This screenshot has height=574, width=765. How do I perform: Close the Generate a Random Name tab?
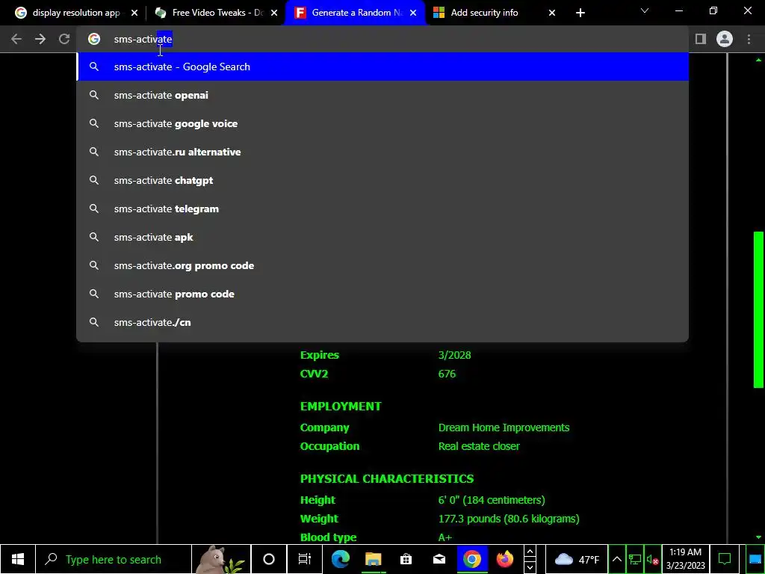[413, 13]
